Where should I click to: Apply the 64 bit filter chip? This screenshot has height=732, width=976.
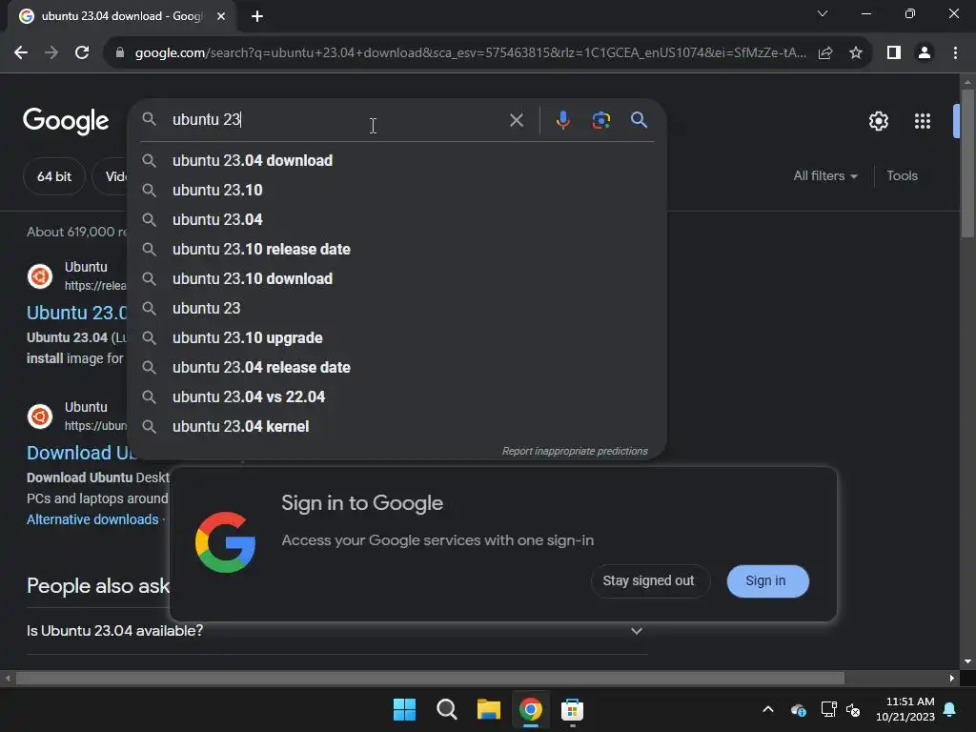tap(54, 176)
